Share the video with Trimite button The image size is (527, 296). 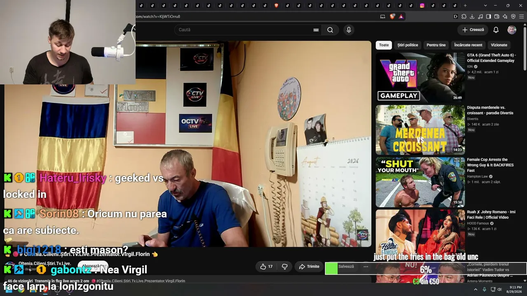(x=309, y=266)
